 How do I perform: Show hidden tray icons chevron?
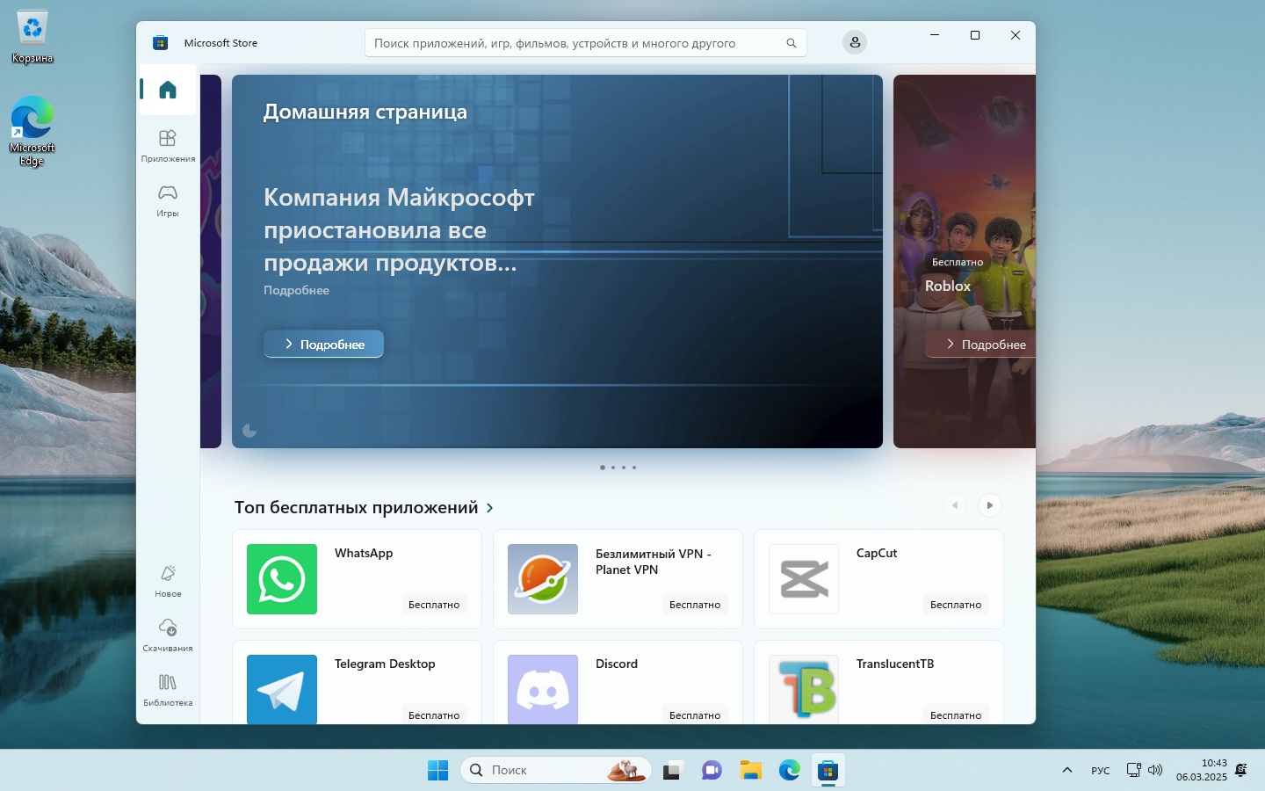(x=1067, y=770)
